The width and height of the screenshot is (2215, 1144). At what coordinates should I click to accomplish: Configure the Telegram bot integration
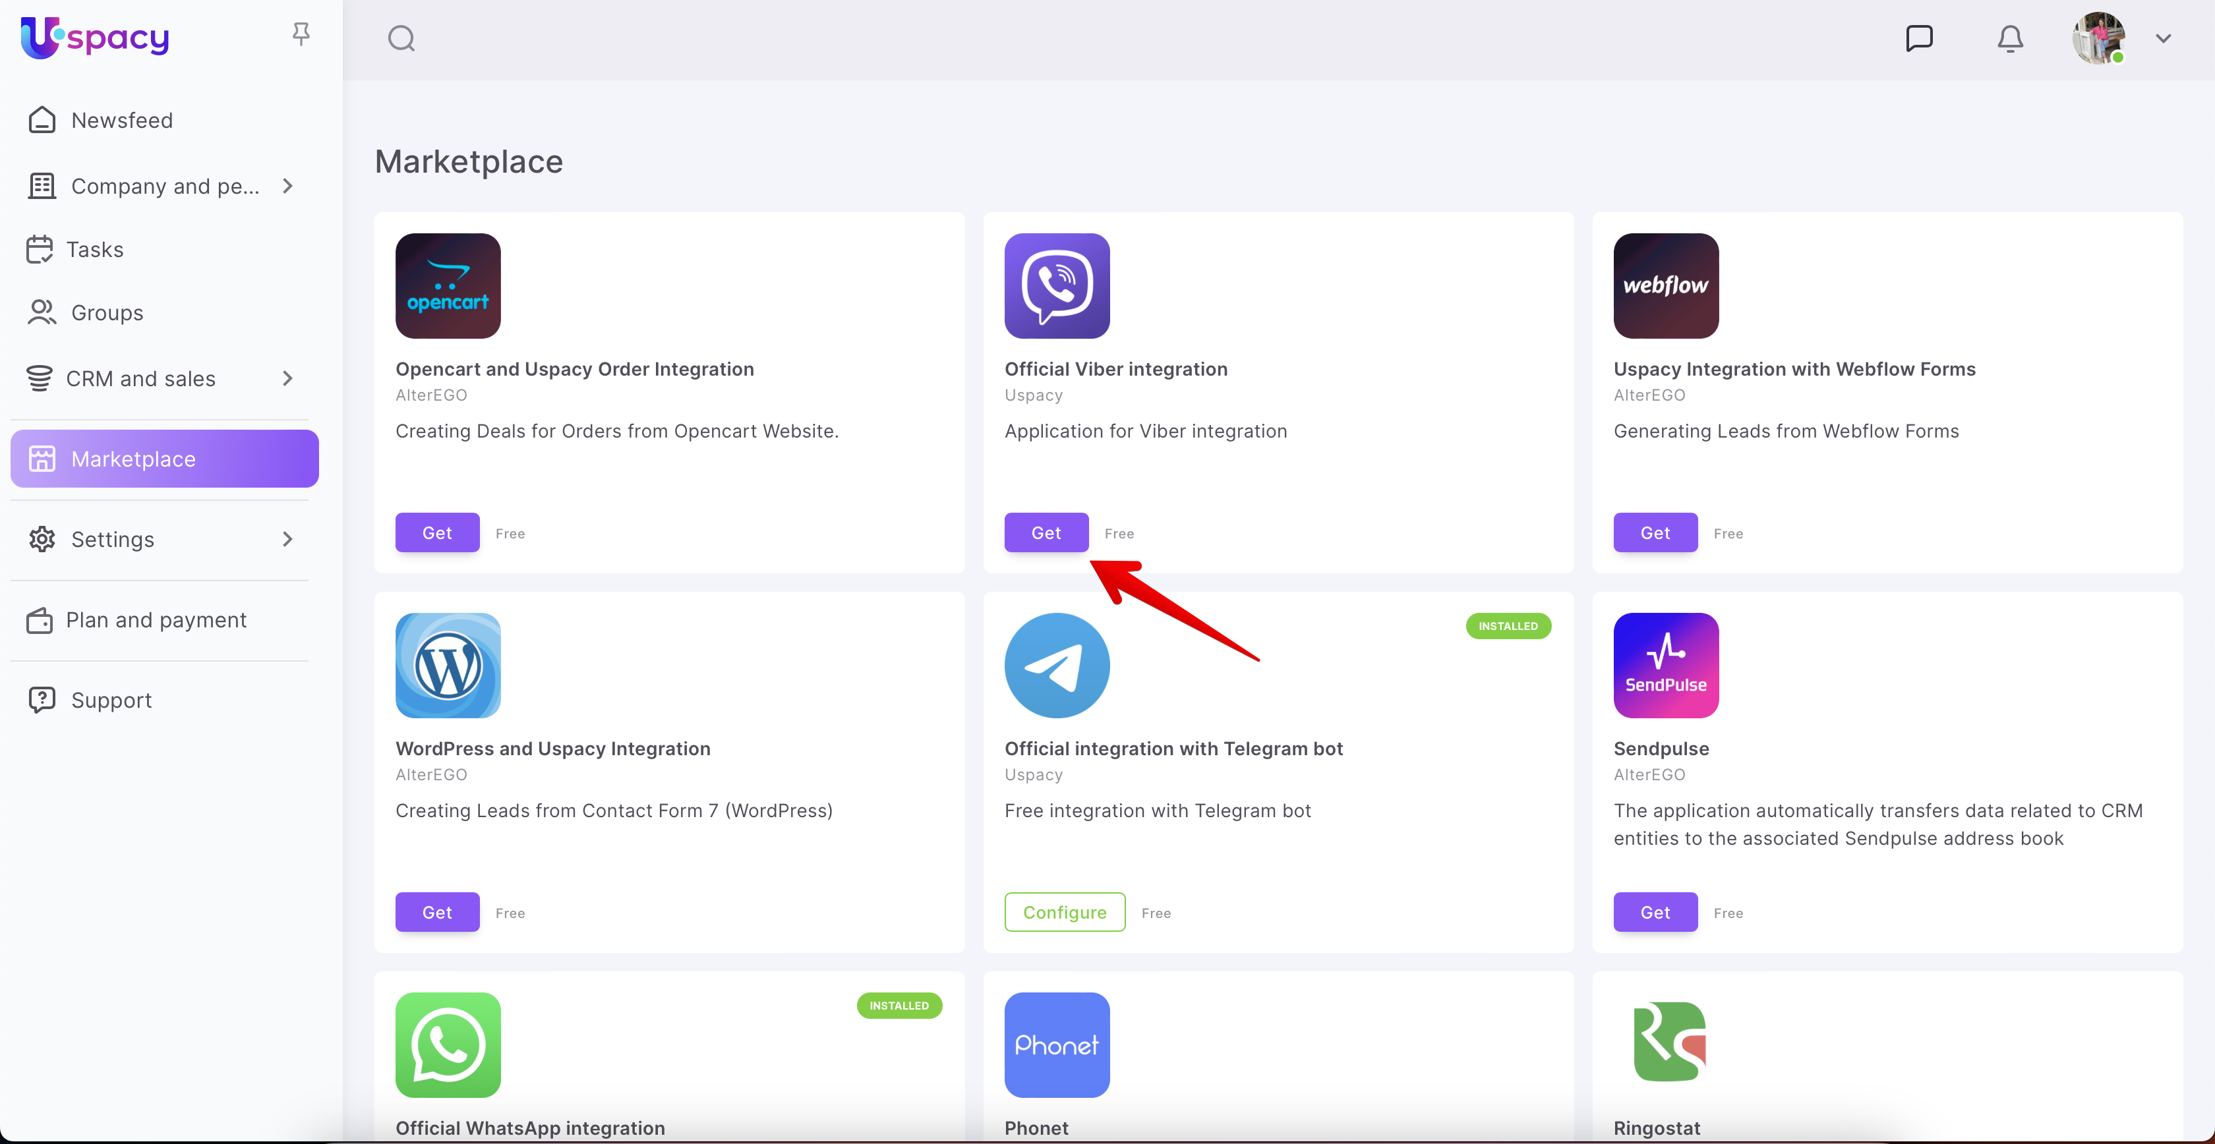(1065, 912)
